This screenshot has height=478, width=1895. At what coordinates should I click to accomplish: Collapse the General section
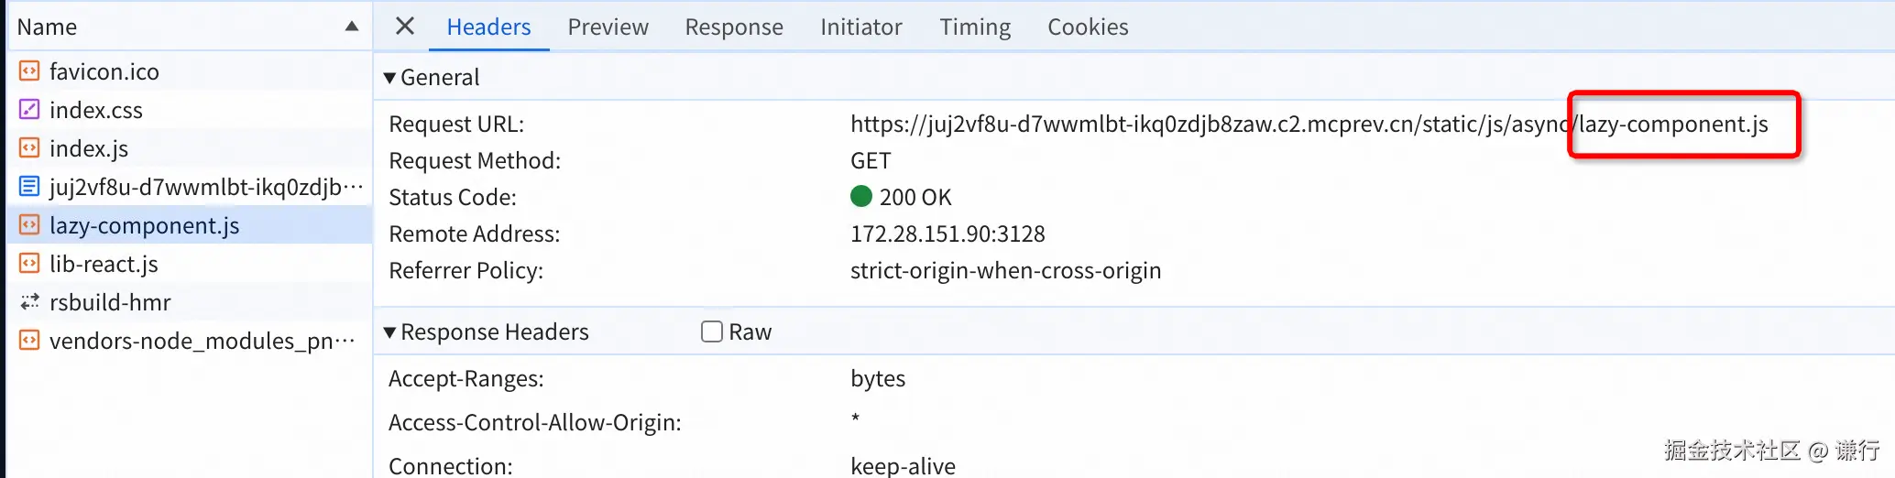(390, 78)
